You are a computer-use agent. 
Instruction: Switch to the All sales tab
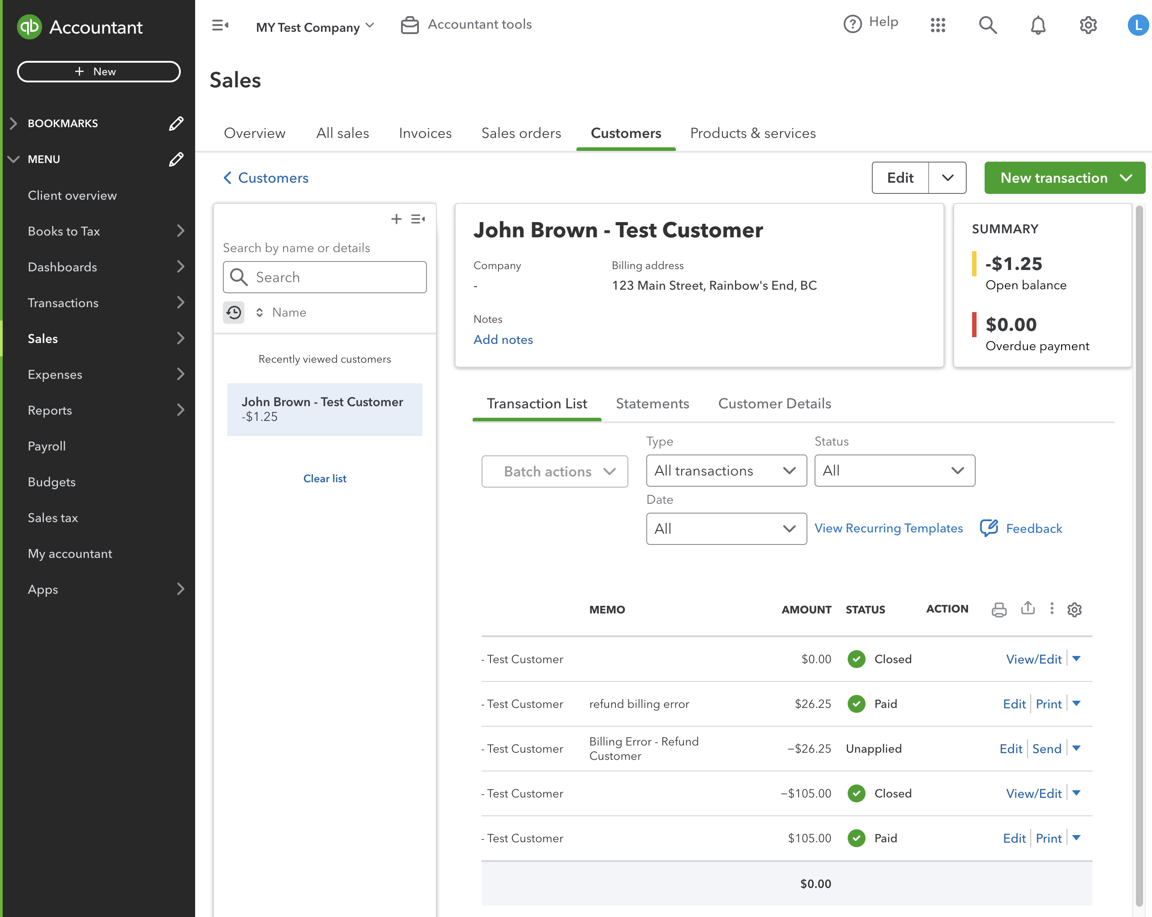(342, 133)
